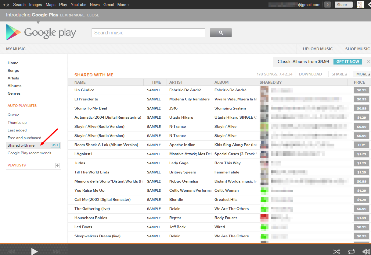Go to Home in sidebar

[x=13, y=63]
